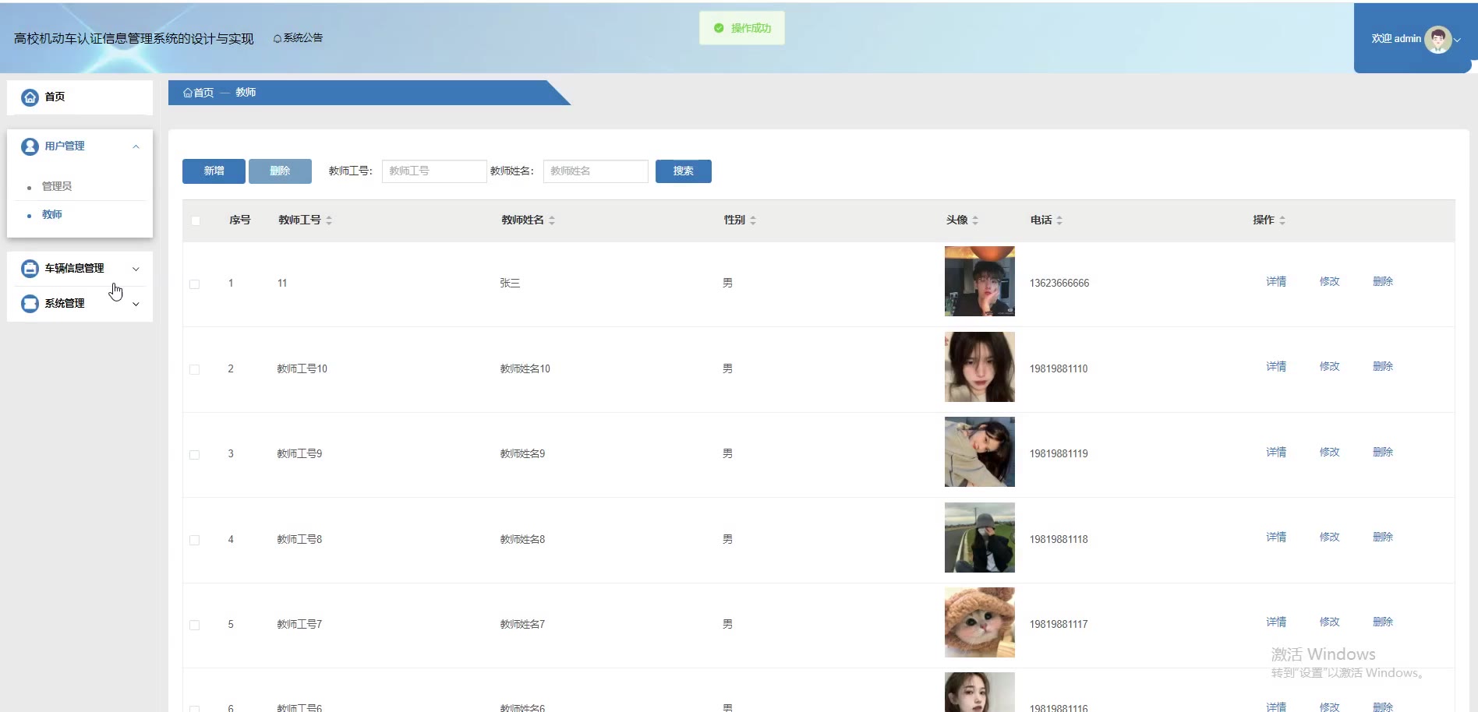
Task: Open the 管理员 submenu item
Action: (57, 186)
